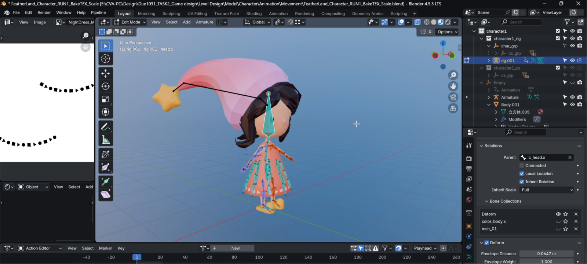The height and width of the screenshot is (264, 587).
Task: Click the New action button
Action: pyautogui.click(x=236, y=248)
